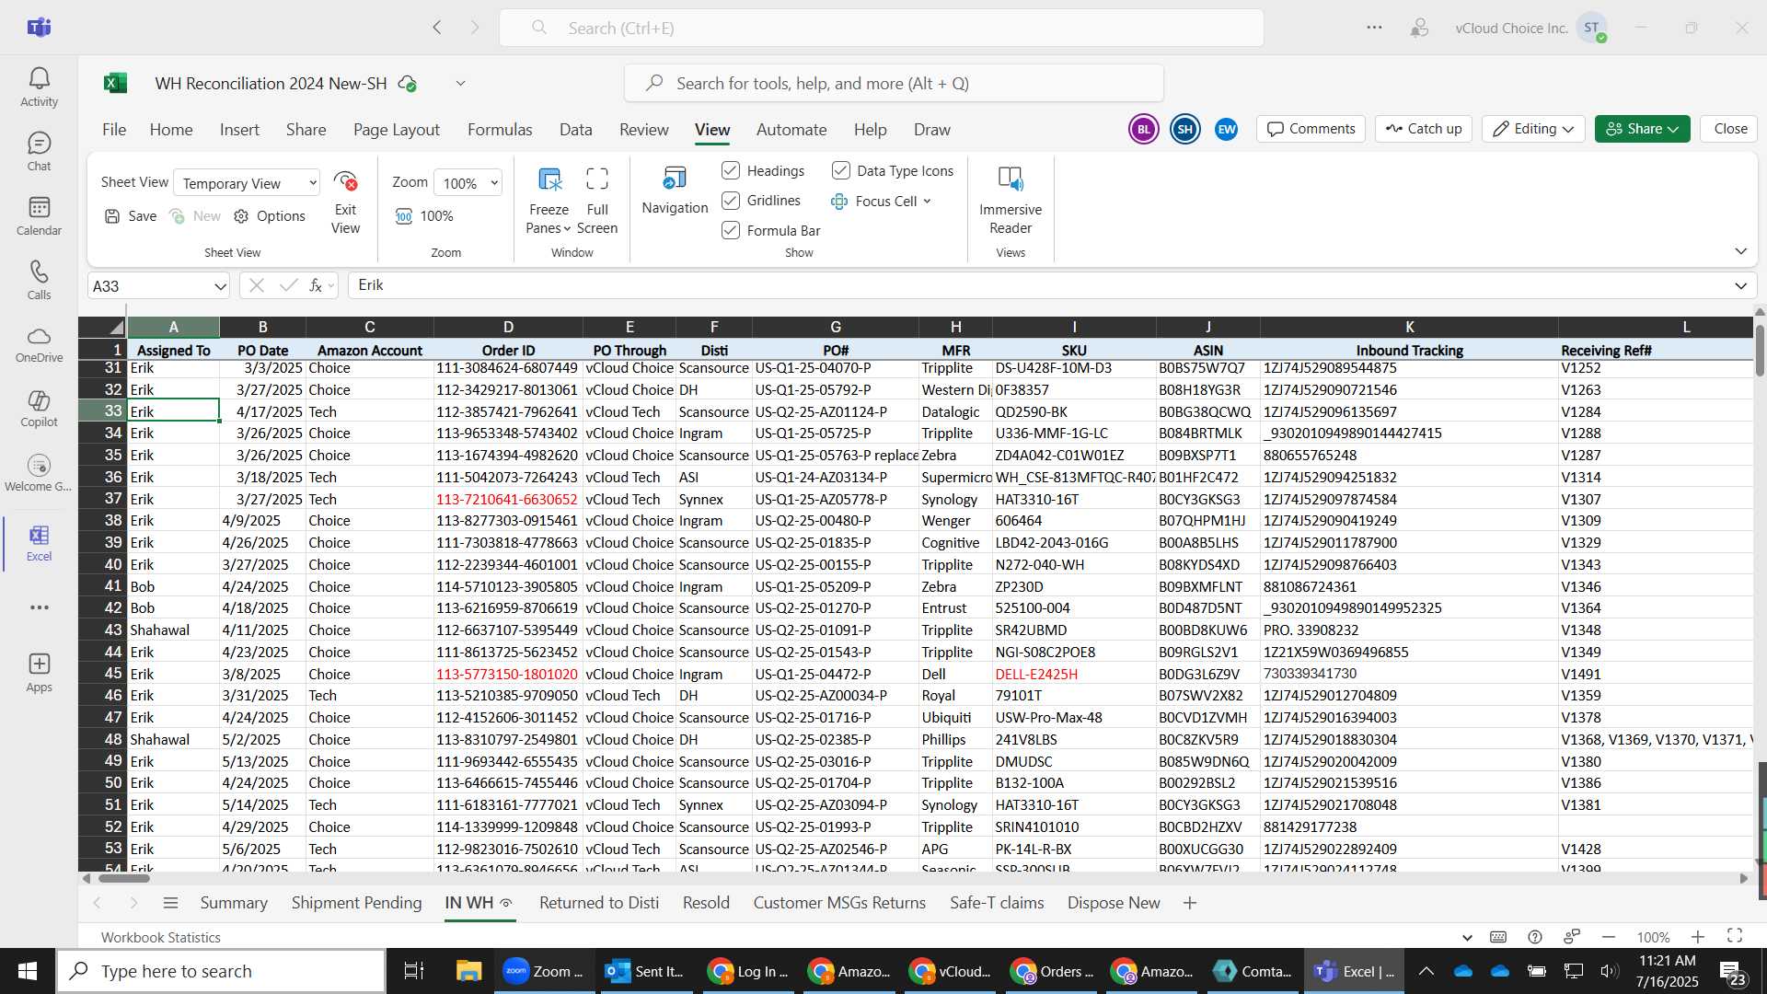Viewport: 1767px width, 994px height.
Task: Launch Immersive Reader
Action: point(1011,201)
